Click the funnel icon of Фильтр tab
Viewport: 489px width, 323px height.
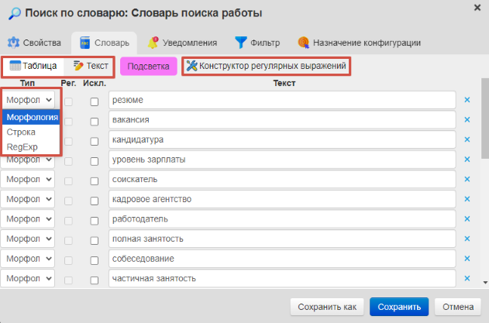tap(240, 43)
